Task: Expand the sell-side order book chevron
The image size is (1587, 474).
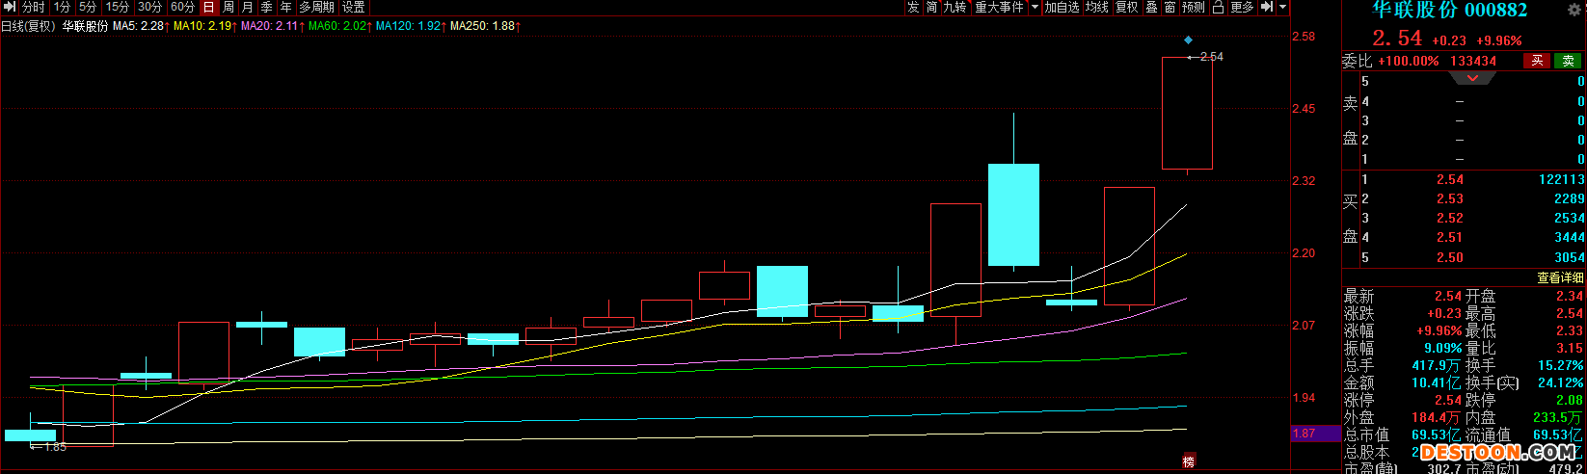Action: [1472, 78]
